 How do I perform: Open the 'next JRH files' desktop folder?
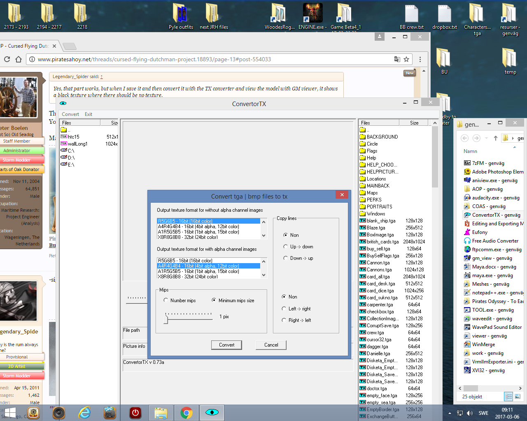[x=214, y=16]
